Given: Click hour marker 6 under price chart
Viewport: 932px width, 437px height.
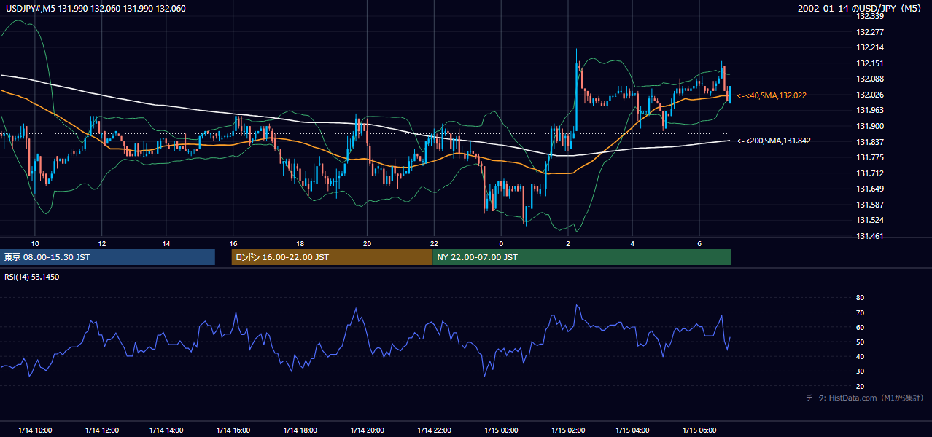Looking at the screenshot, I should click(x=699, y=243).
